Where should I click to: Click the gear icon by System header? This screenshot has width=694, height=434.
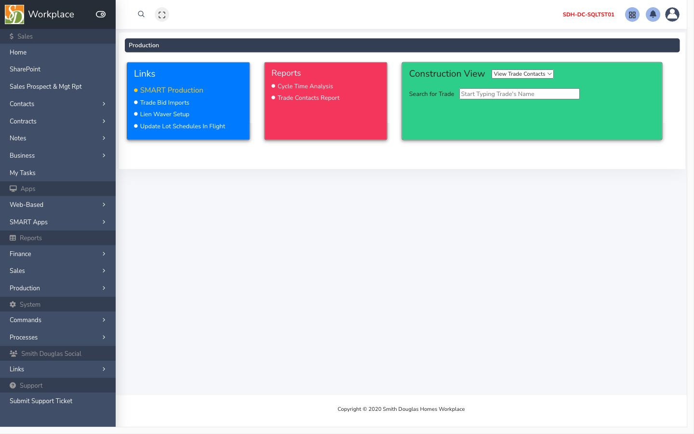click(x=13, y=305)
